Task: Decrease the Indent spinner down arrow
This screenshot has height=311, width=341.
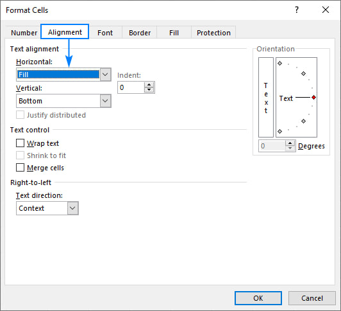Action: click(149, 89)
